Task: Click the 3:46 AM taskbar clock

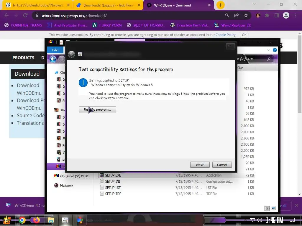Action: click(274, 220)
